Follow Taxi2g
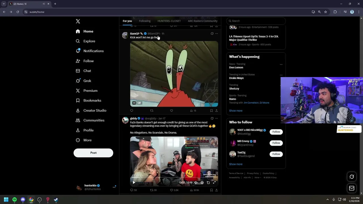 (x=276, y=154)
